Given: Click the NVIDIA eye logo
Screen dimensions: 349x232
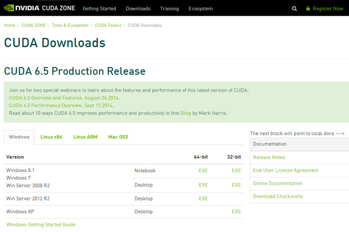Looking at the screenshot, I should 9,8.
